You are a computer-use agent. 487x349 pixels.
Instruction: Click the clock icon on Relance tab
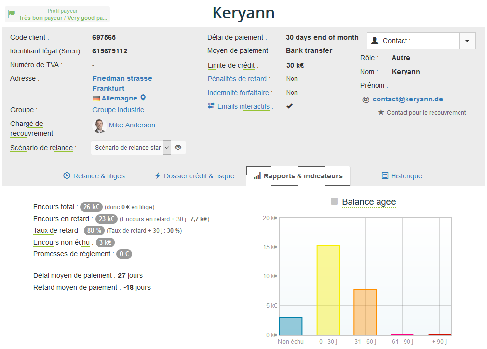pyautogui.click(x=67, y=176)
